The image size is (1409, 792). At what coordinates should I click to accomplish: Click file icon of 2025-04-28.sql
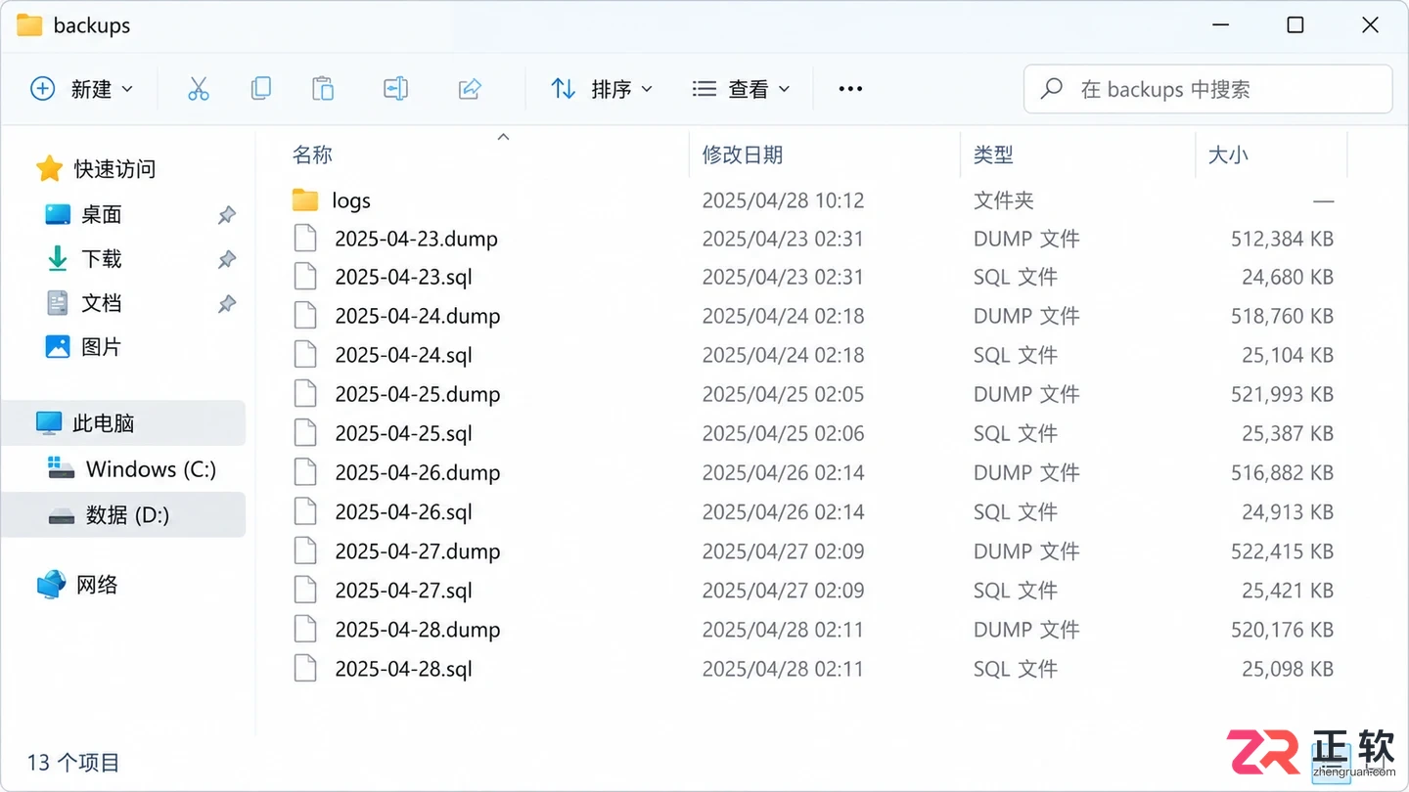point(305,669)
